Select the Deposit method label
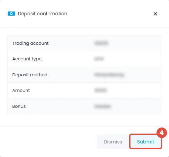This screenshot has width=169, height=157. pos(30,75)
